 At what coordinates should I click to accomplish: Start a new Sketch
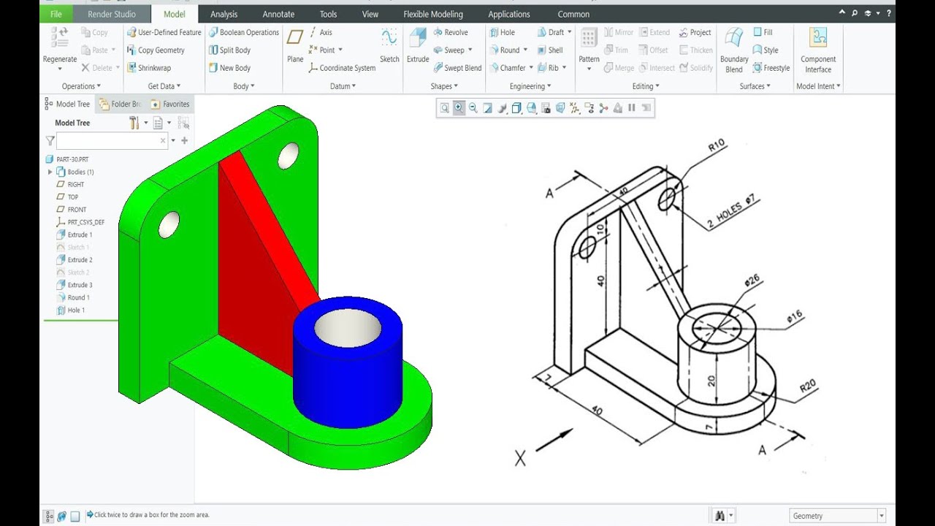[x=389, y=45]
